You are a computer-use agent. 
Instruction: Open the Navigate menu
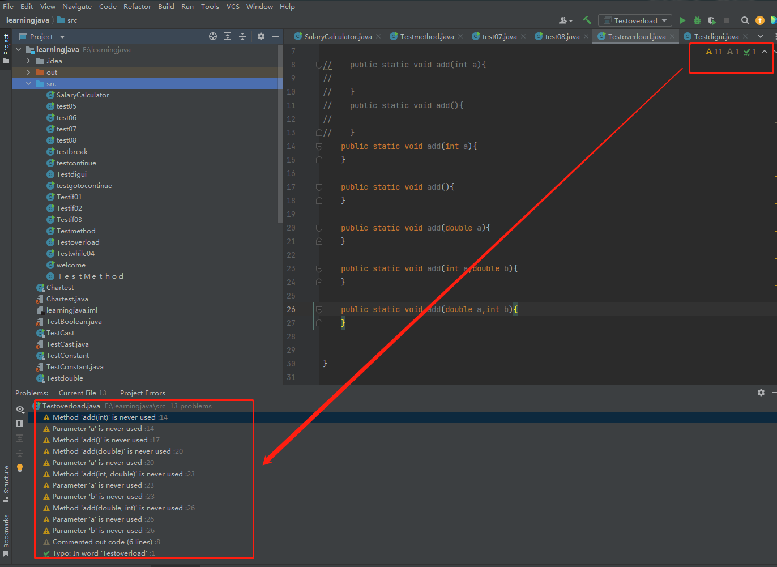(x=77, y=7)
